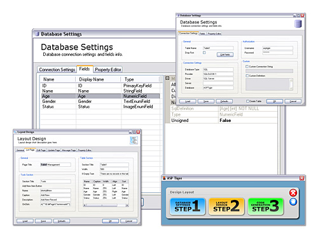318x238 pixels.
Task: Open Message Page tab in Layout Design
Action: click(x=69, y=150)
